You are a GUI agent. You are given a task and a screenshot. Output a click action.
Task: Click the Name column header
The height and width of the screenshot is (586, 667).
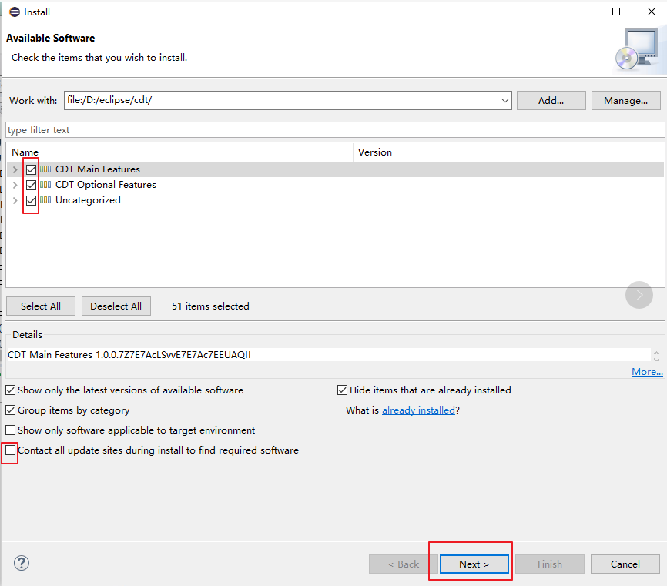pyautogui.click(x=25, y=152)
